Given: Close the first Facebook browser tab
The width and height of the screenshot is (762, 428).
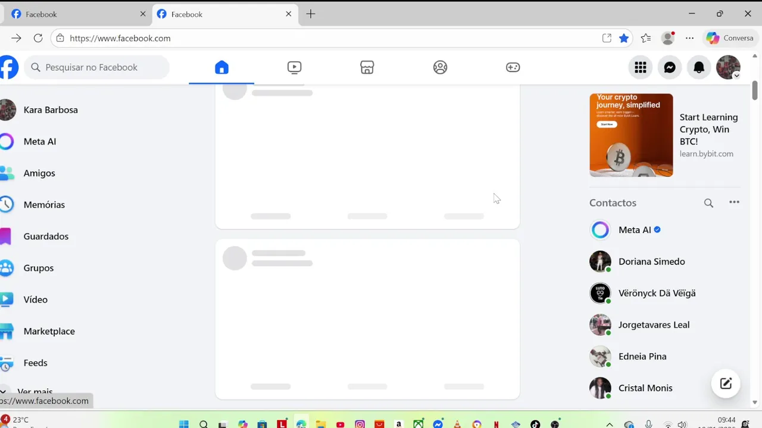Looking at the screenshot, I should tap(143, 14).
